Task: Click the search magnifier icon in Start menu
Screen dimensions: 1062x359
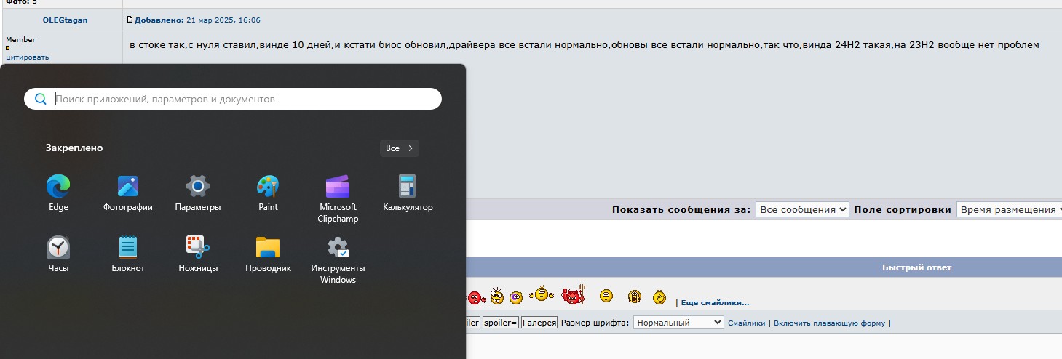Action: (x=41, y=99)
